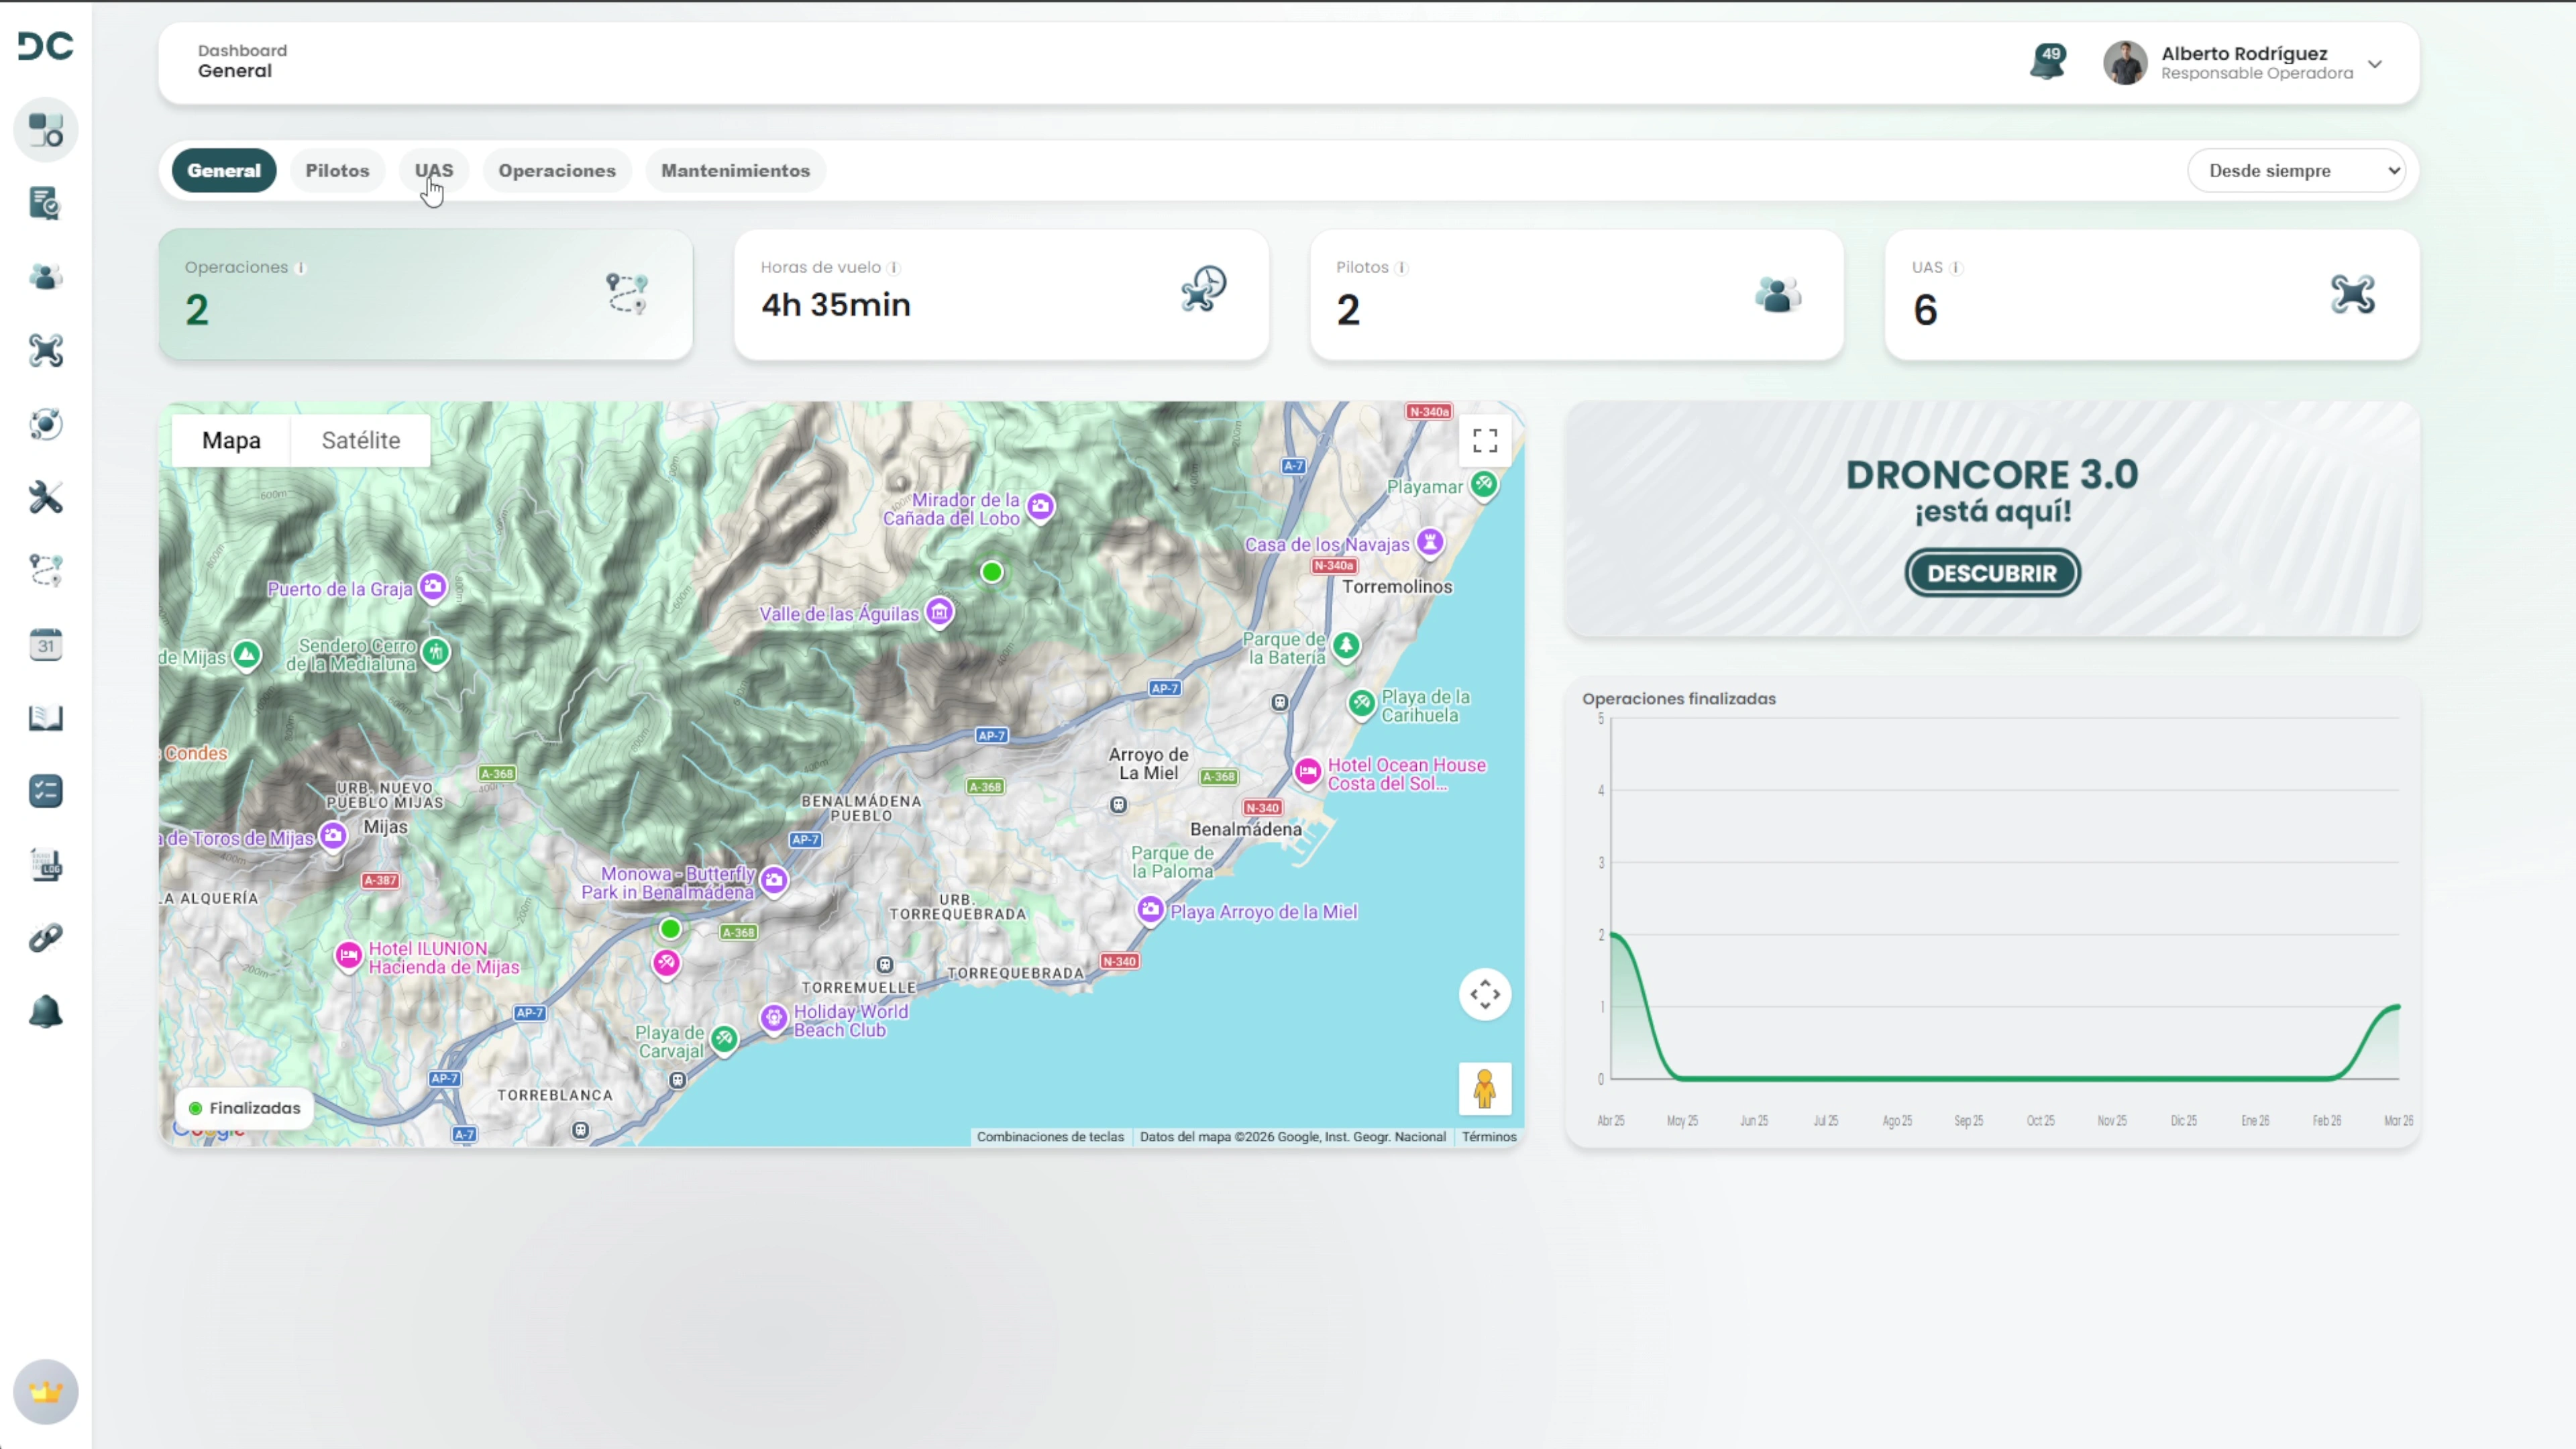This screenshot has width=2576, height=1449.
Task: Click the Parque de la Batería marker
Action: (x=1347, y=646)
